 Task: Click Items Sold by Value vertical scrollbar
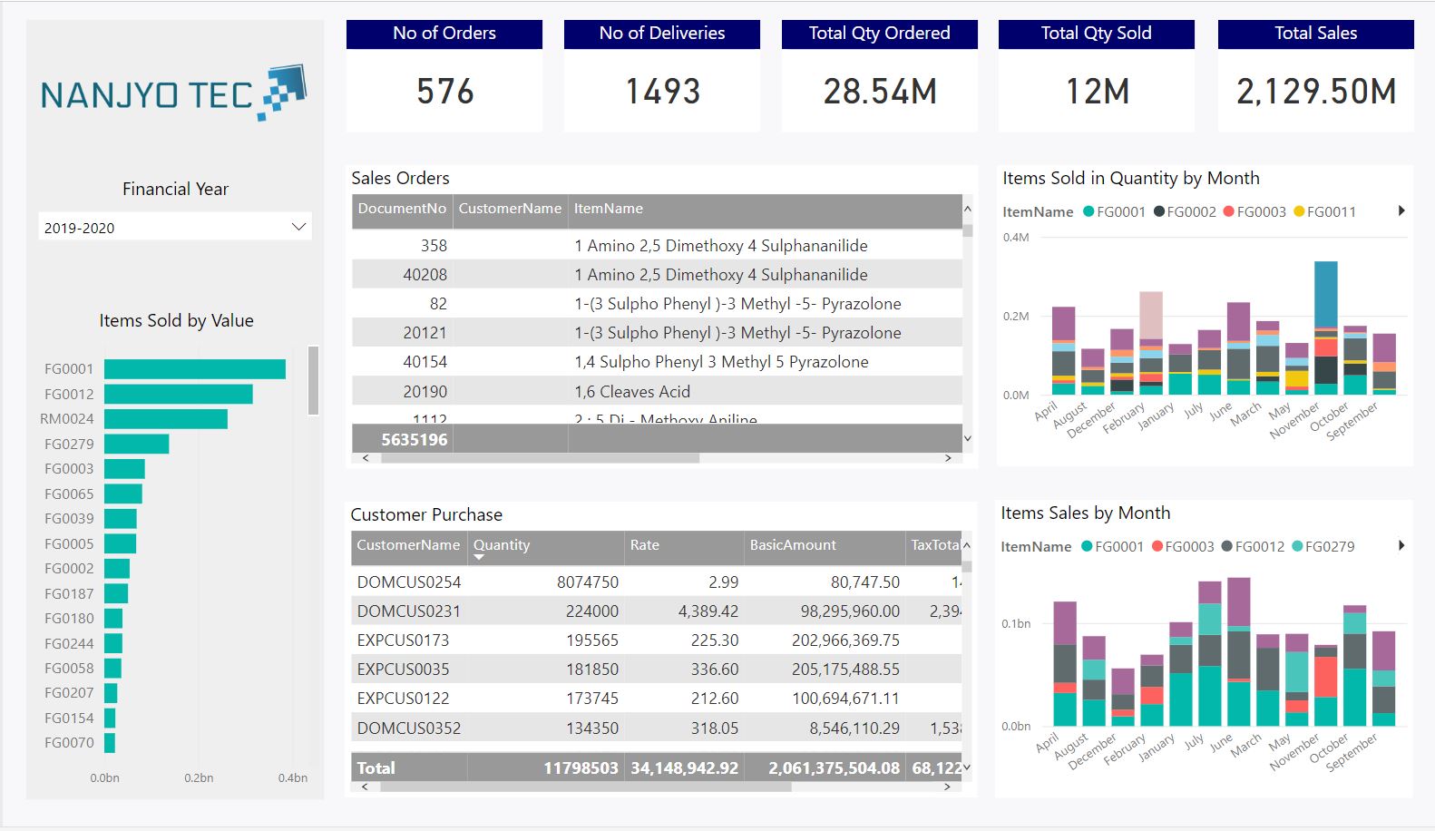pos(313,380)
